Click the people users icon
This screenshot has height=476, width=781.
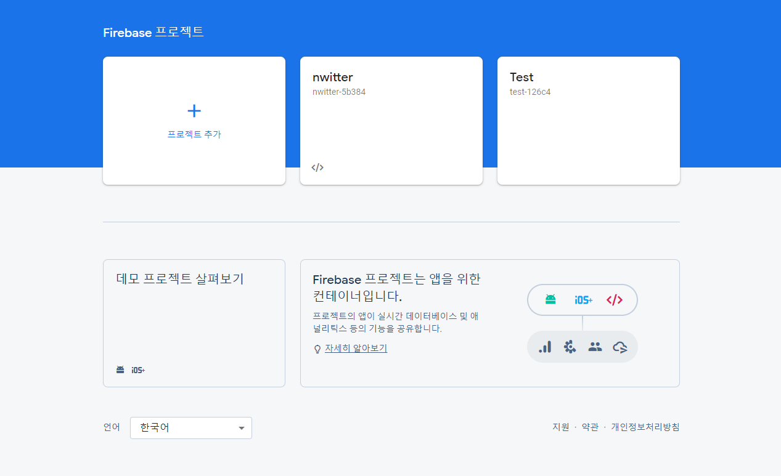click(595, 347)
